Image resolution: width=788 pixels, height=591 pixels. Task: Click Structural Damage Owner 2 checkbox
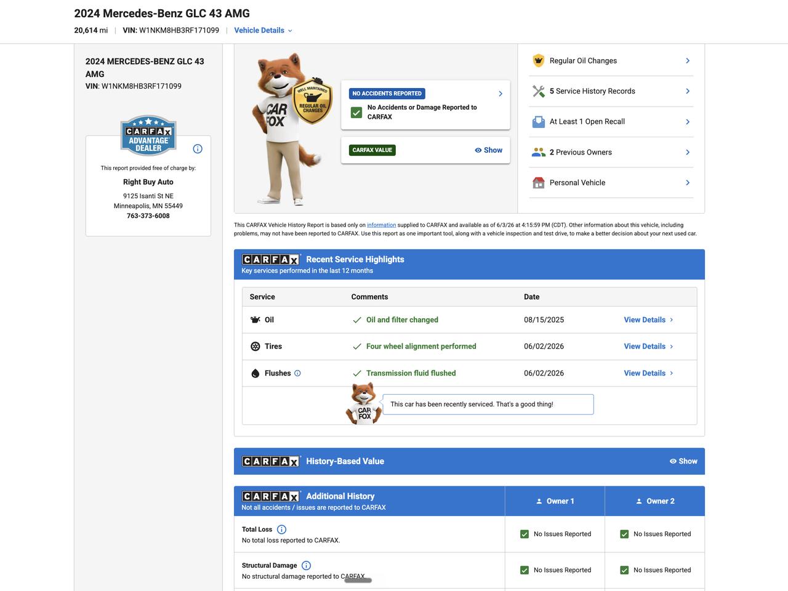click(x=624, y=570)
